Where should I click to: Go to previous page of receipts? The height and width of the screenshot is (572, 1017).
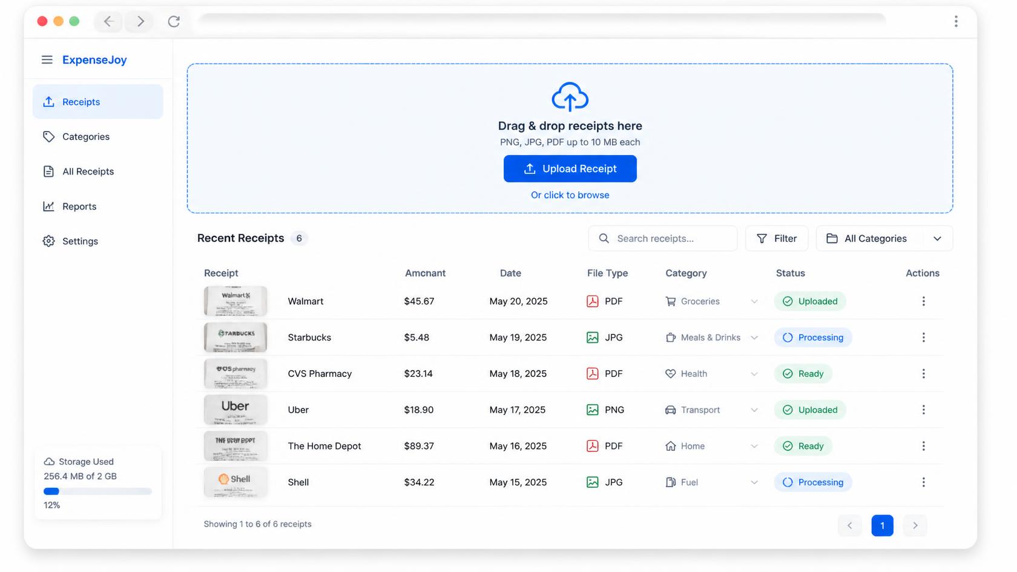pos(849,525)
